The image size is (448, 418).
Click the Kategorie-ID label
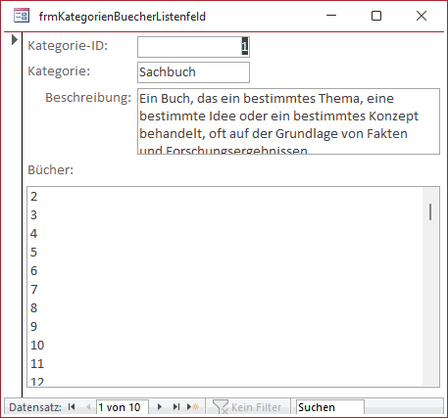(x=68, y=46)
